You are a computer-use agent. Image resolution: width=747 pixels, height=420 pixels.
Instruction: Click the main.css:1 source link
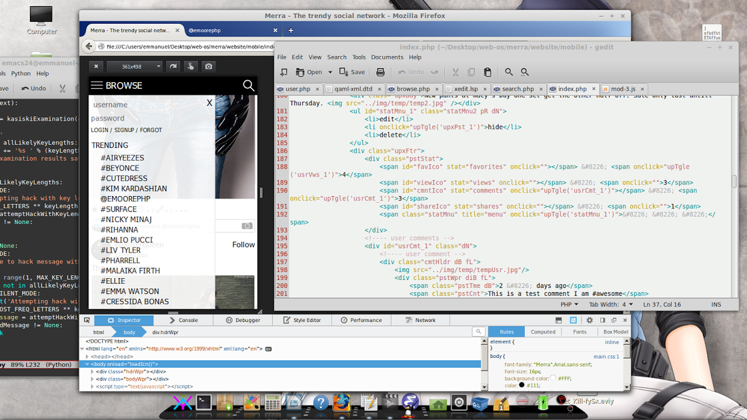click(x=606, y=357)
